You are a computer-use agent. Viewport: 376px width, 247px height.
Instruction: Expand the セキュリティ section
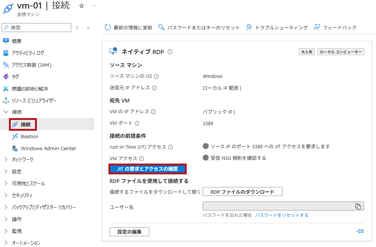point(23,195)
